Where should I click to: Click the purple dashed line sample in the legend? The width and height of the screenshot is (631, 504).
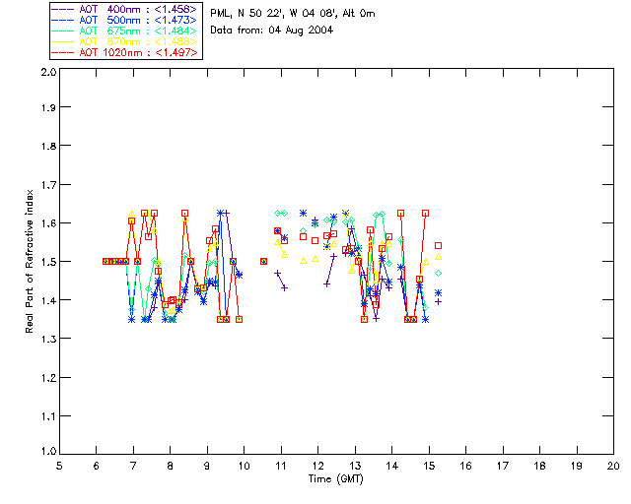[x=63, y=9]
